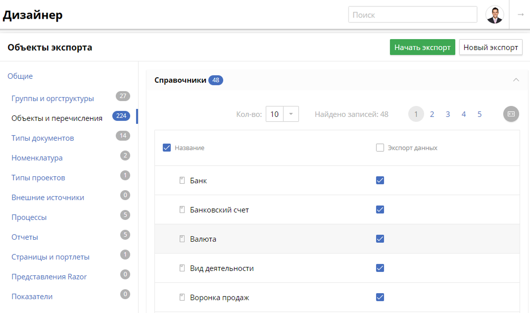The height and width of the screenshot is (313, 530).
Task: Click the Объекты экспорта heading
Action: [x=49, y=48]
